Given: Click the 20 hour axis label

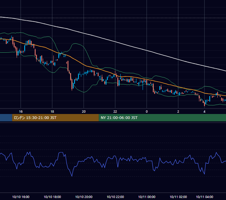Looking at the screenshot, I should [x=84, y=112].
